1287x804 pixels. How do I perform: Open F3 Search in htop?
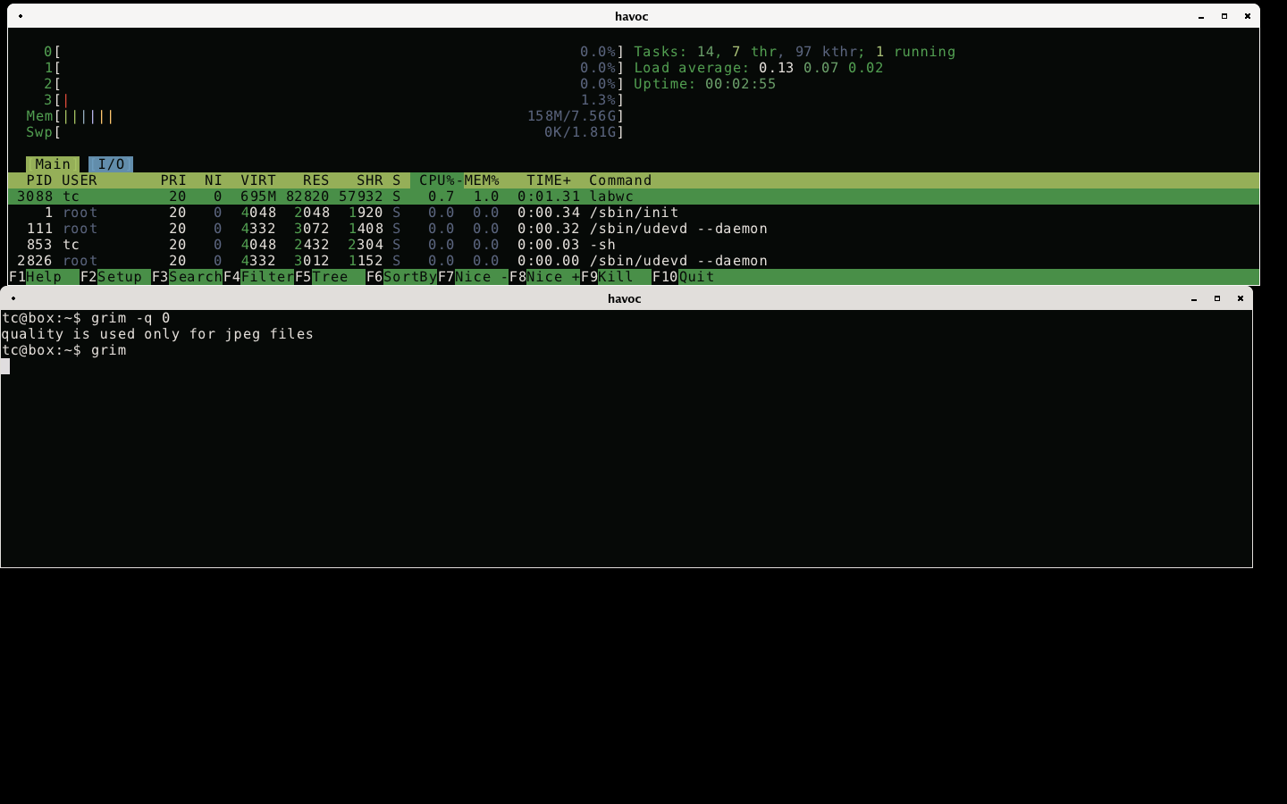[x=187, y=277]
